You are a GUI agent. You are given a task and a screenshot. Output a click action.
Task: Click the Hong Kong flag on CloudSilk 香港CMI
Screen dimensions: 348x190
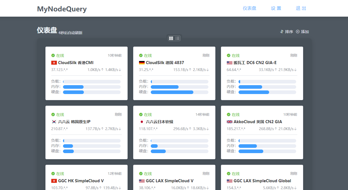54,63
